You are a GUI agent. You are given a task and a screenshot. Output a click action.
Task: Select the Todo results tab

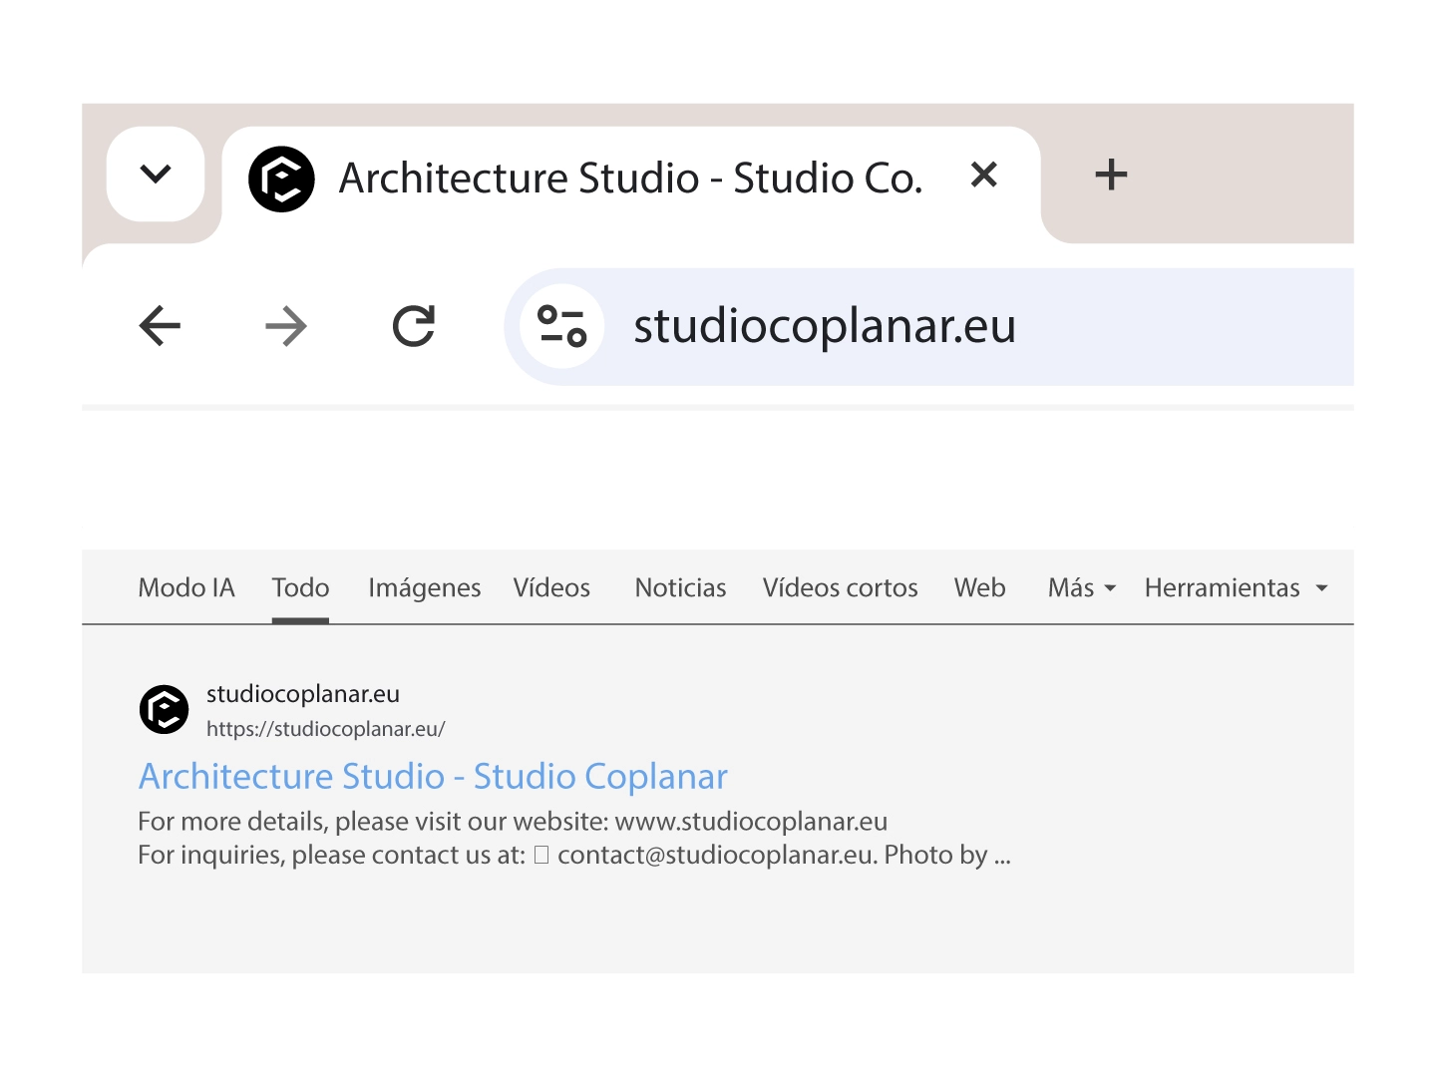(x=300, y=588)
